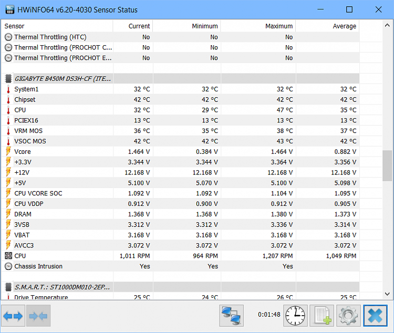The width and height of the screenshot is (394, 333).
Task: Select the S.M.A.R.T.: ST1000DM010 group row
Action: point(180,287)
